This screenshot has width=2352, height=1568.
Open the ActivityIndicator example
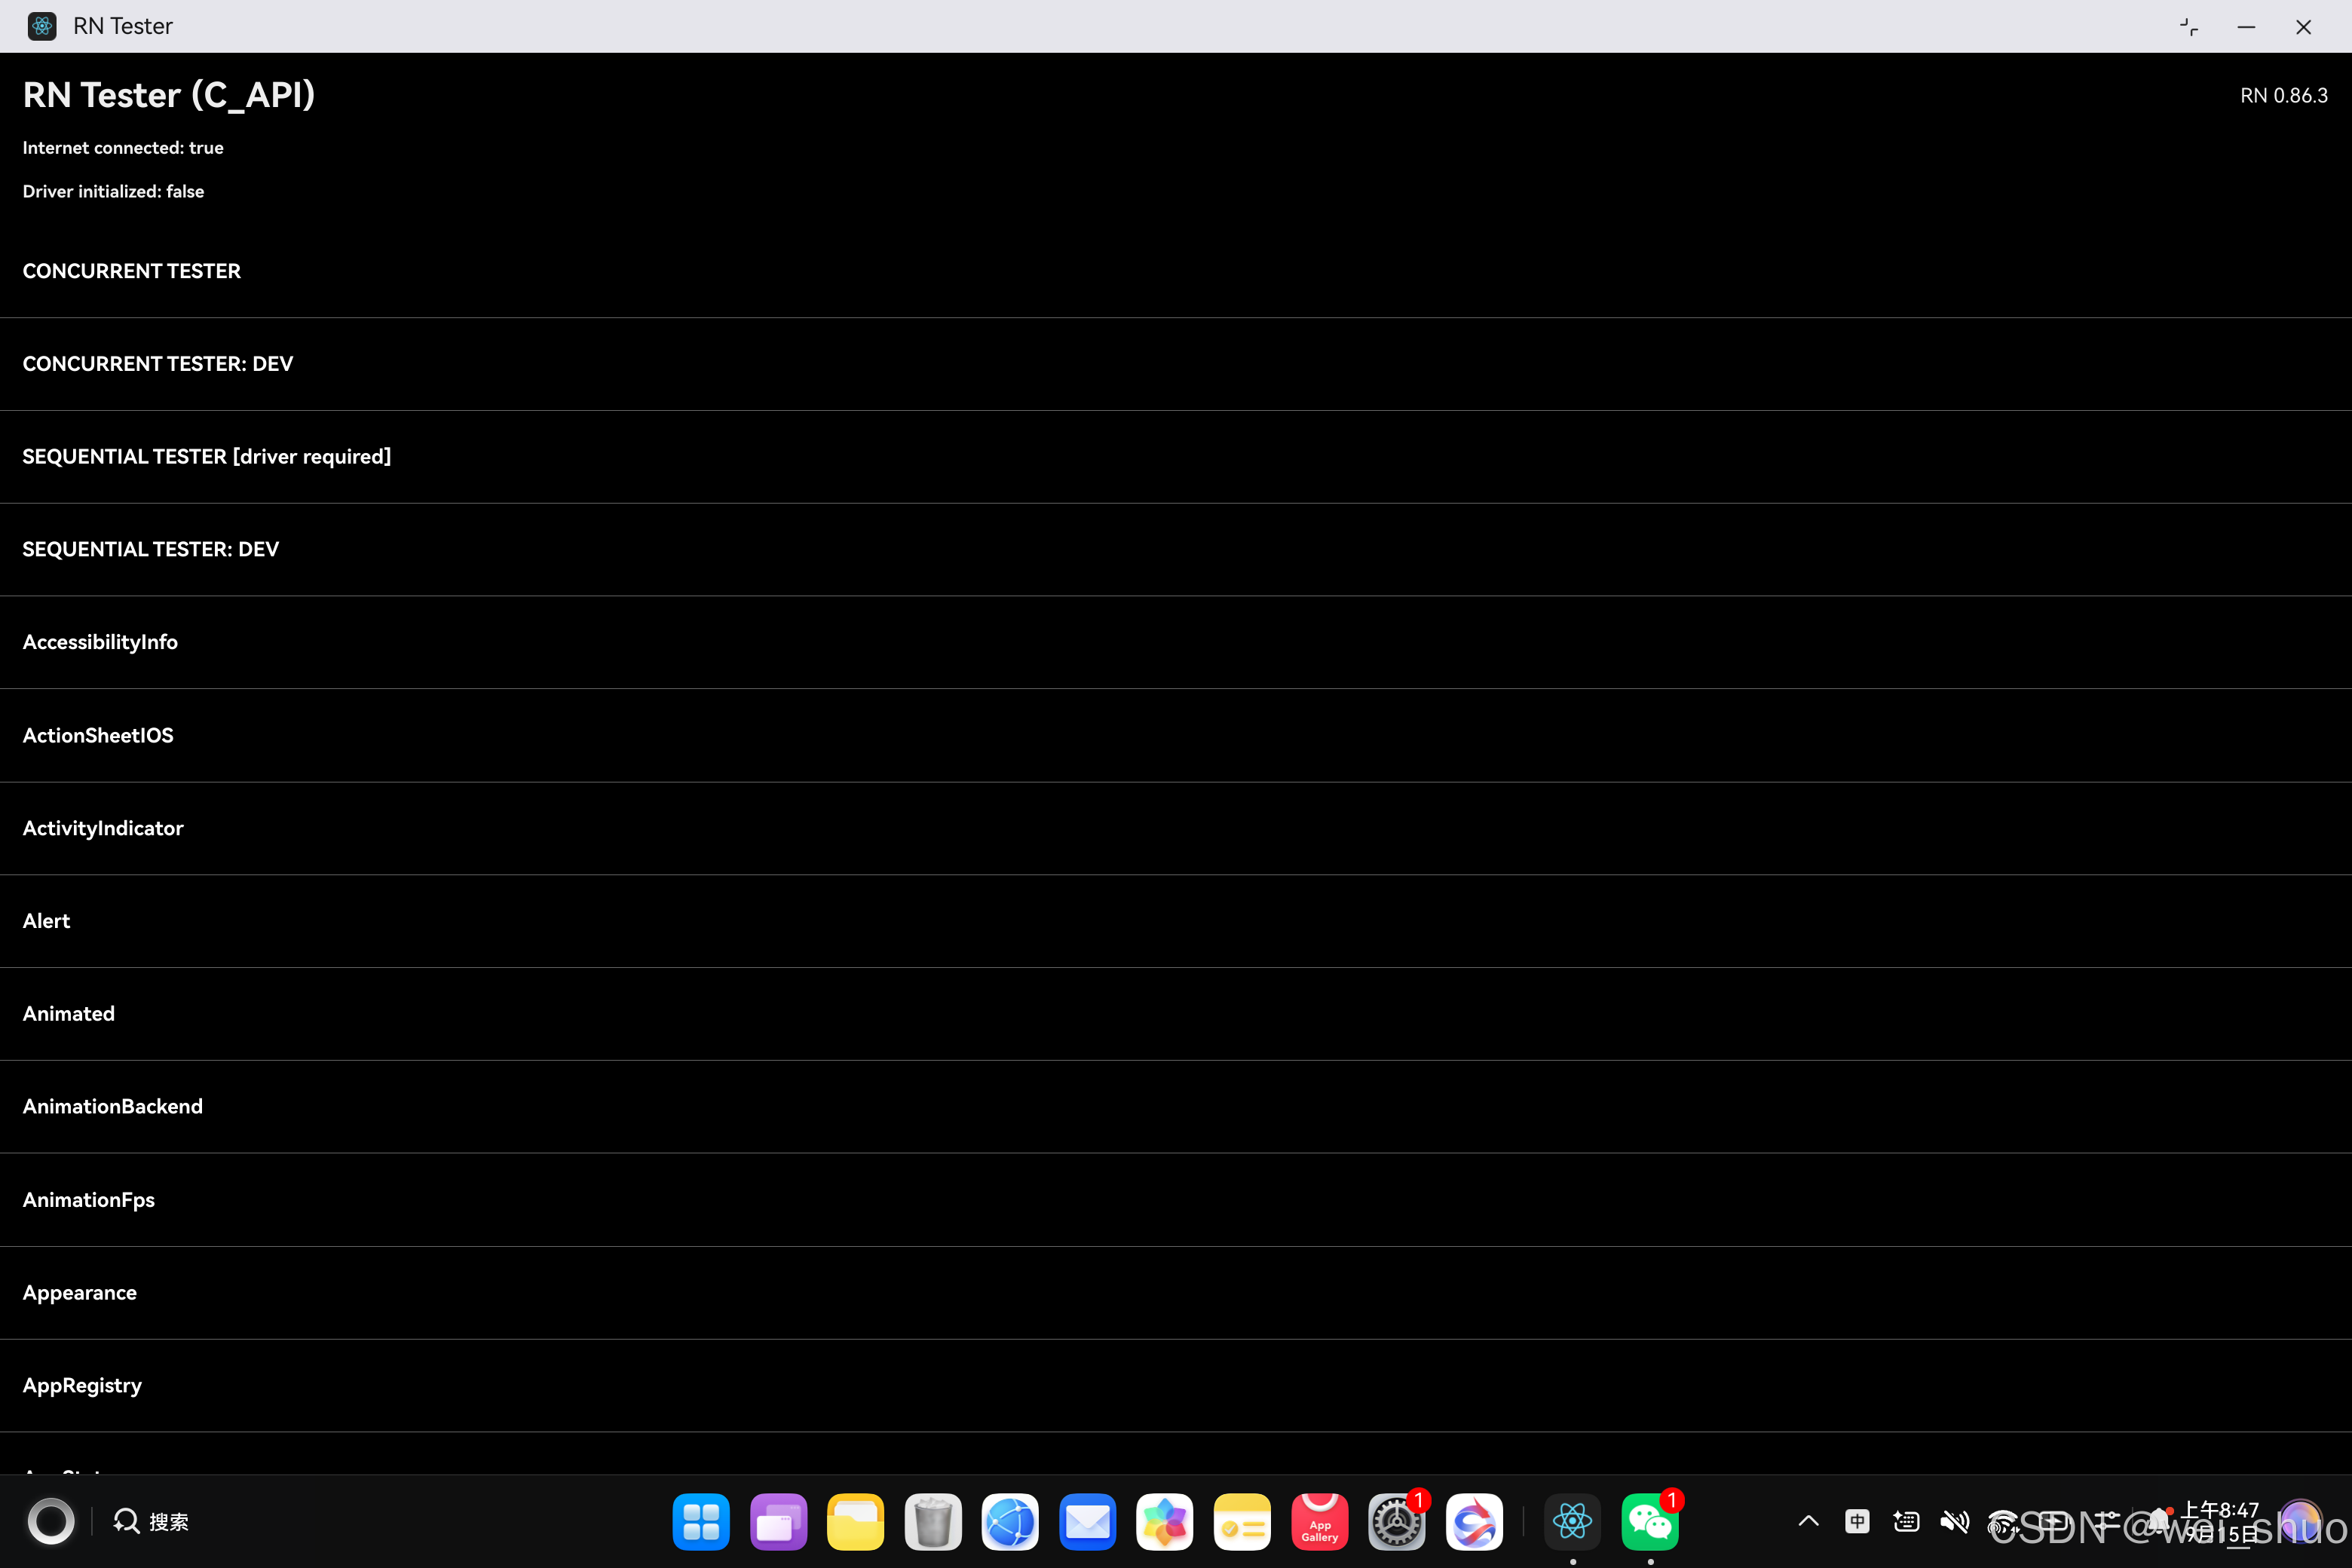1176,828
